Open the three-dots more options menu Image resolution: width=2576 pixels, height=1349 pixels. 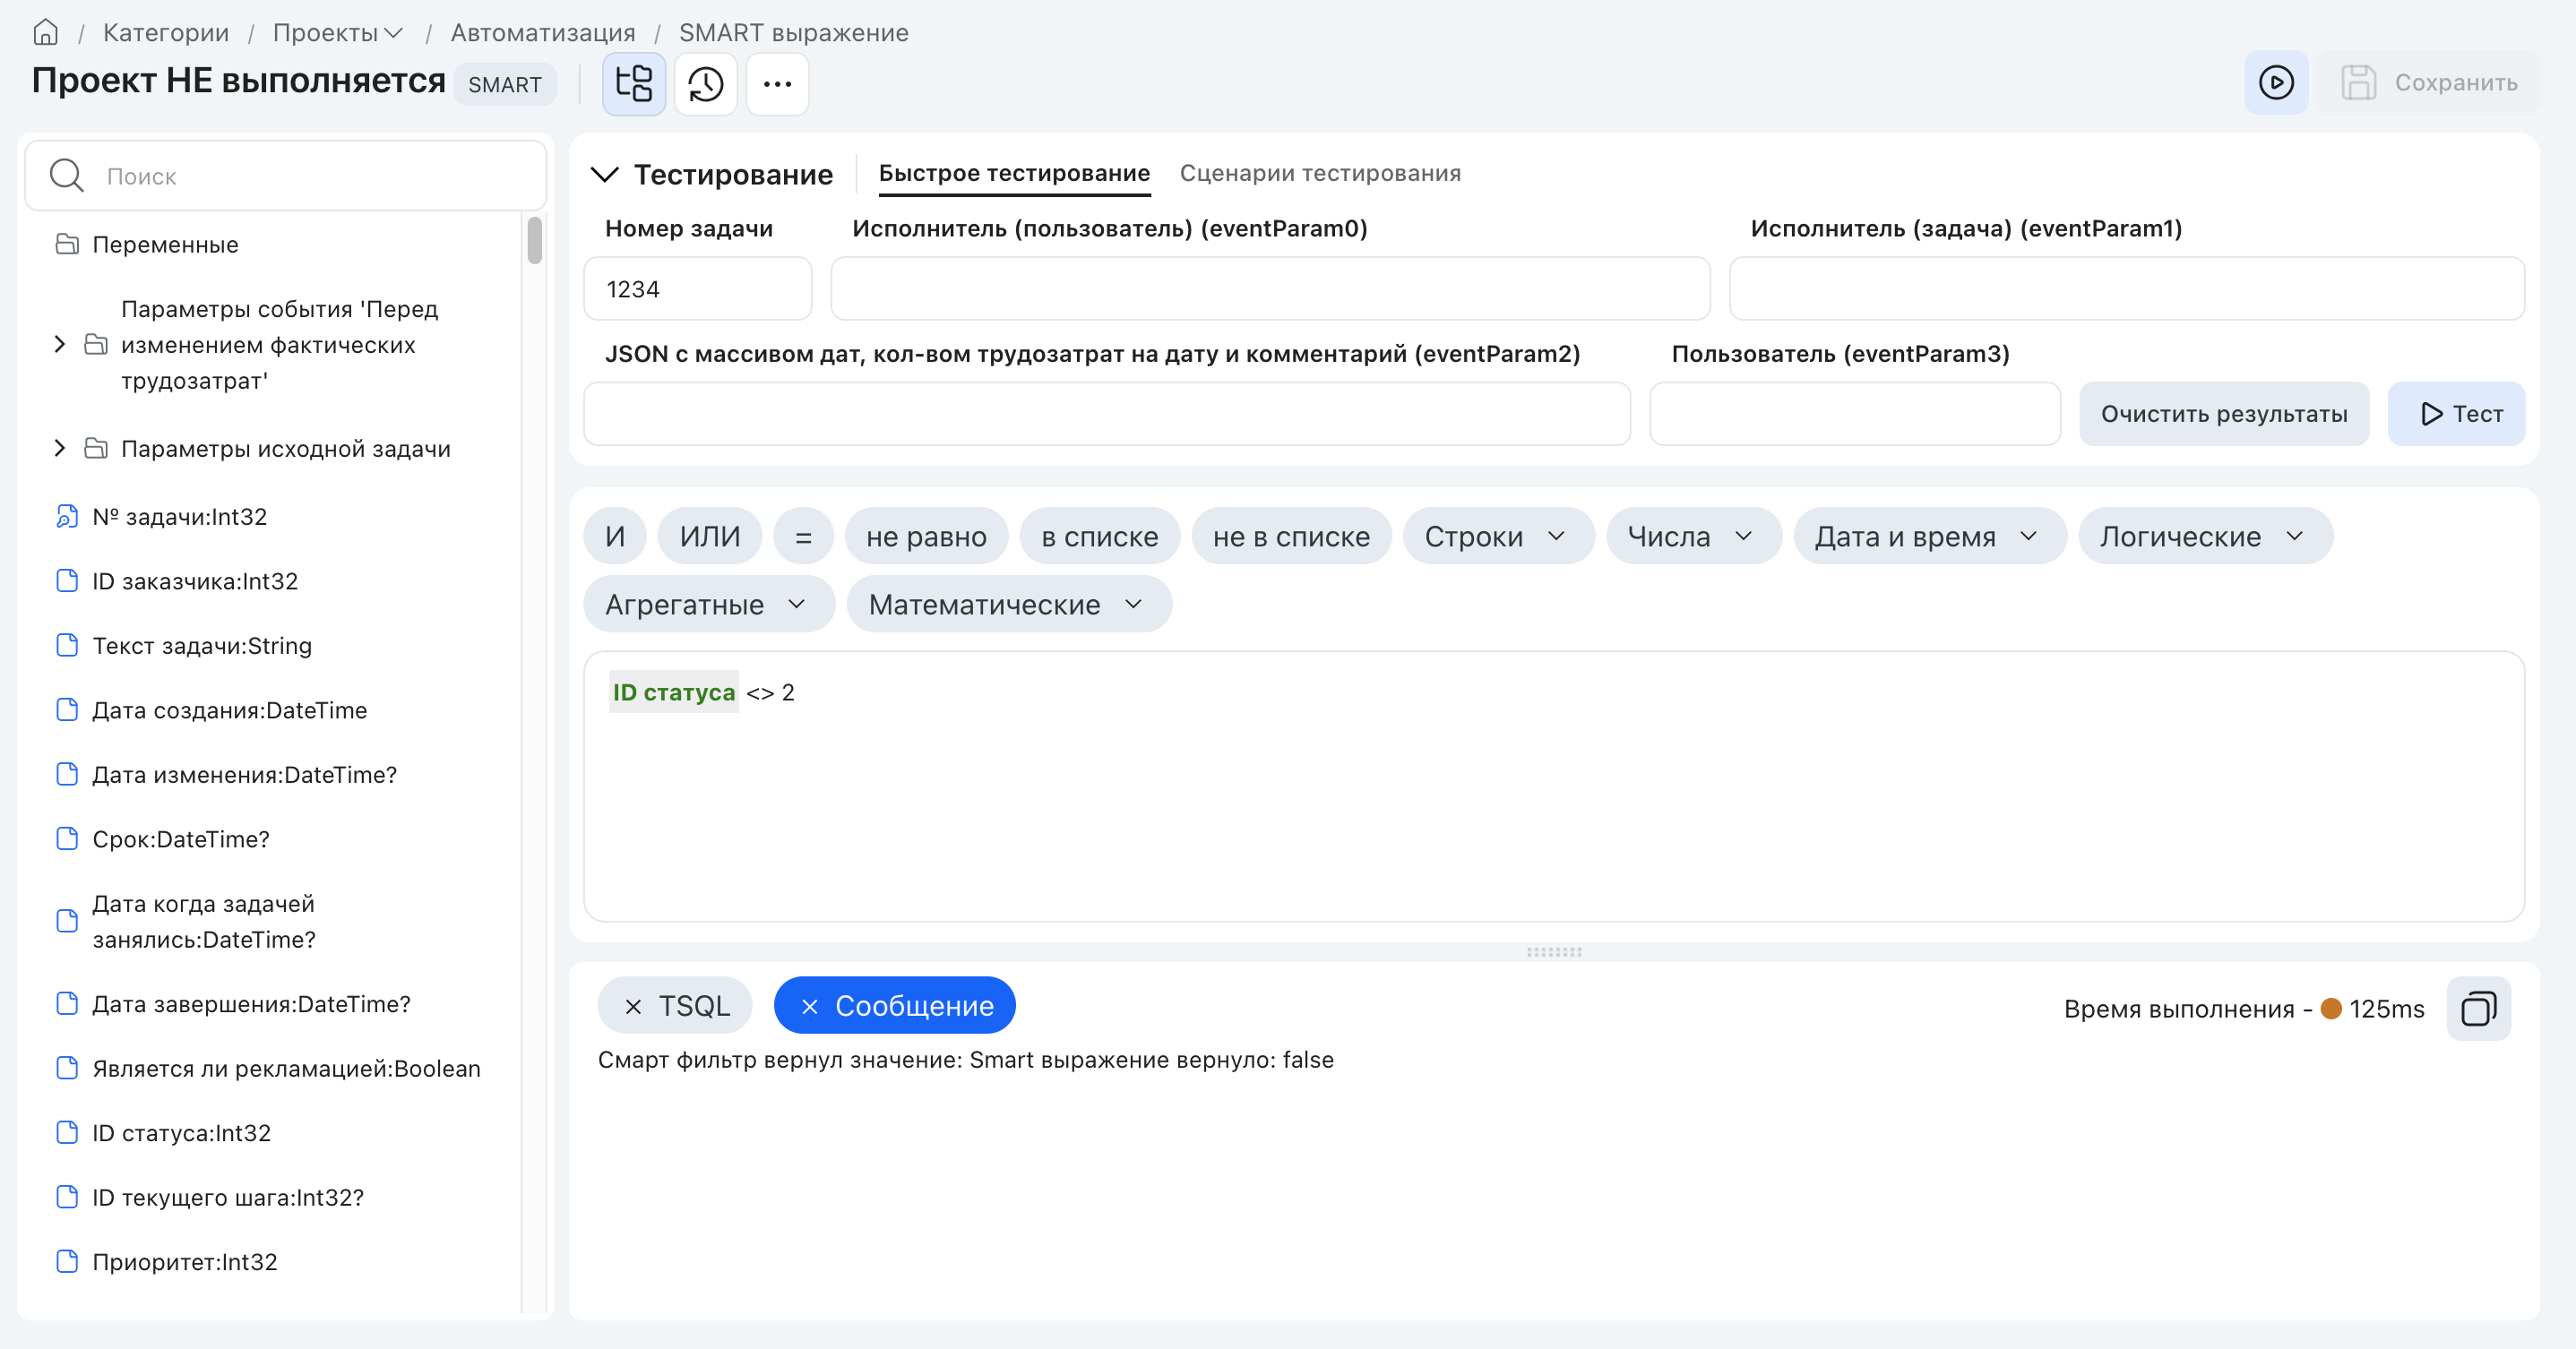(777, 83)
